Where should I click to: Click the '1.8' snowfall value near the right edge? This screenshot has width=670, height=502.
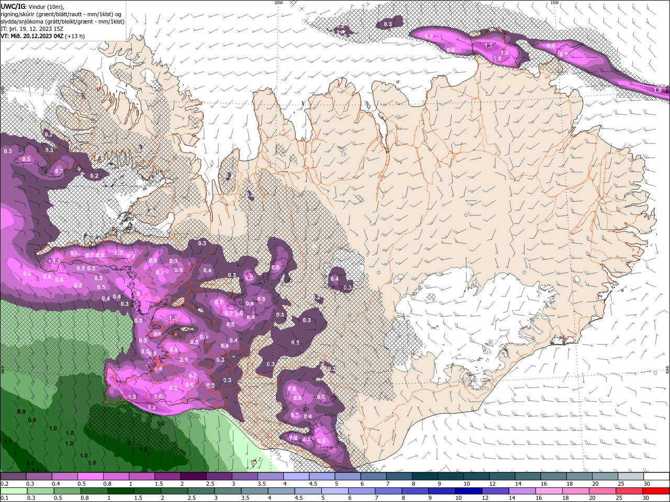(658, 90)
